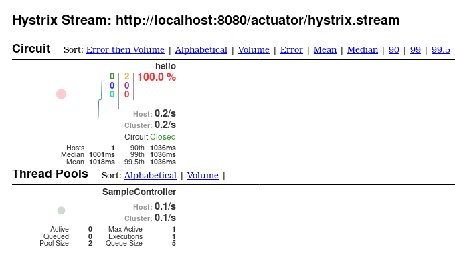Click hello circuit Host rate 0.2/s

coord(165,113)
